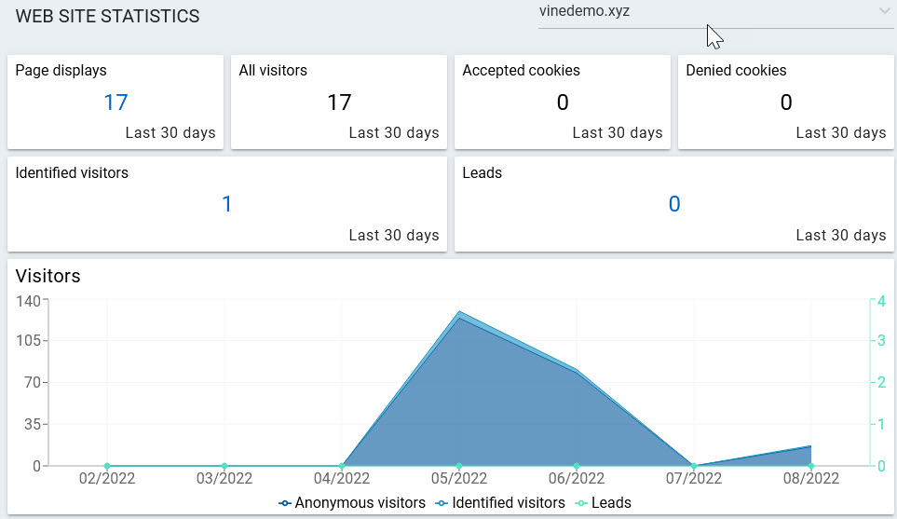
Task: Click the Leads data point at 08/2022
Action: pos(811,466)
